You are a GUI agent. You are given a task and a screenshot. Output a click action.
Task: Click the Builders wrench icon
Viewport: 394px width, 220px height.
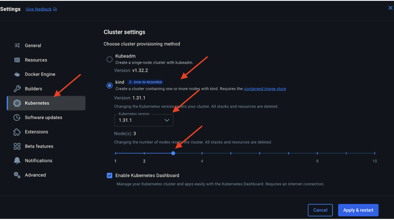tap(17, 89)
